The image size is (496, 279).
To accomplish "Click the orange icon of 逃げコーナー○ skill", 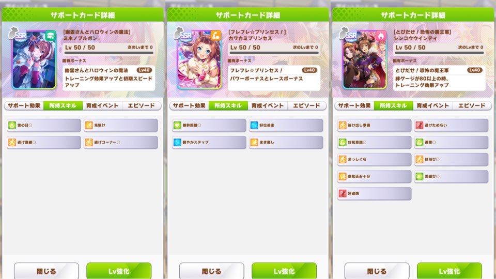I will (x=89, y=143).
